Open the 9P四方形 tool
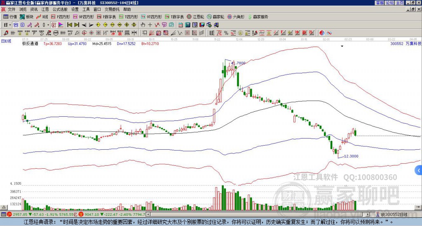 [84, 17]
